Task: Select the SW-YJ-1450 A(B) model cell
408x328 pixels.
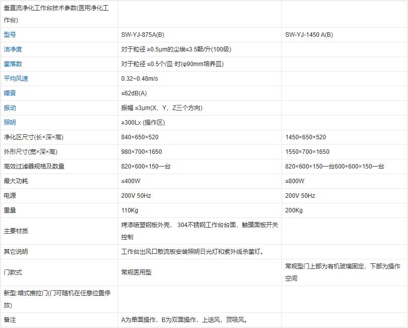Action: pyautogui.click(x=309, y=35)
